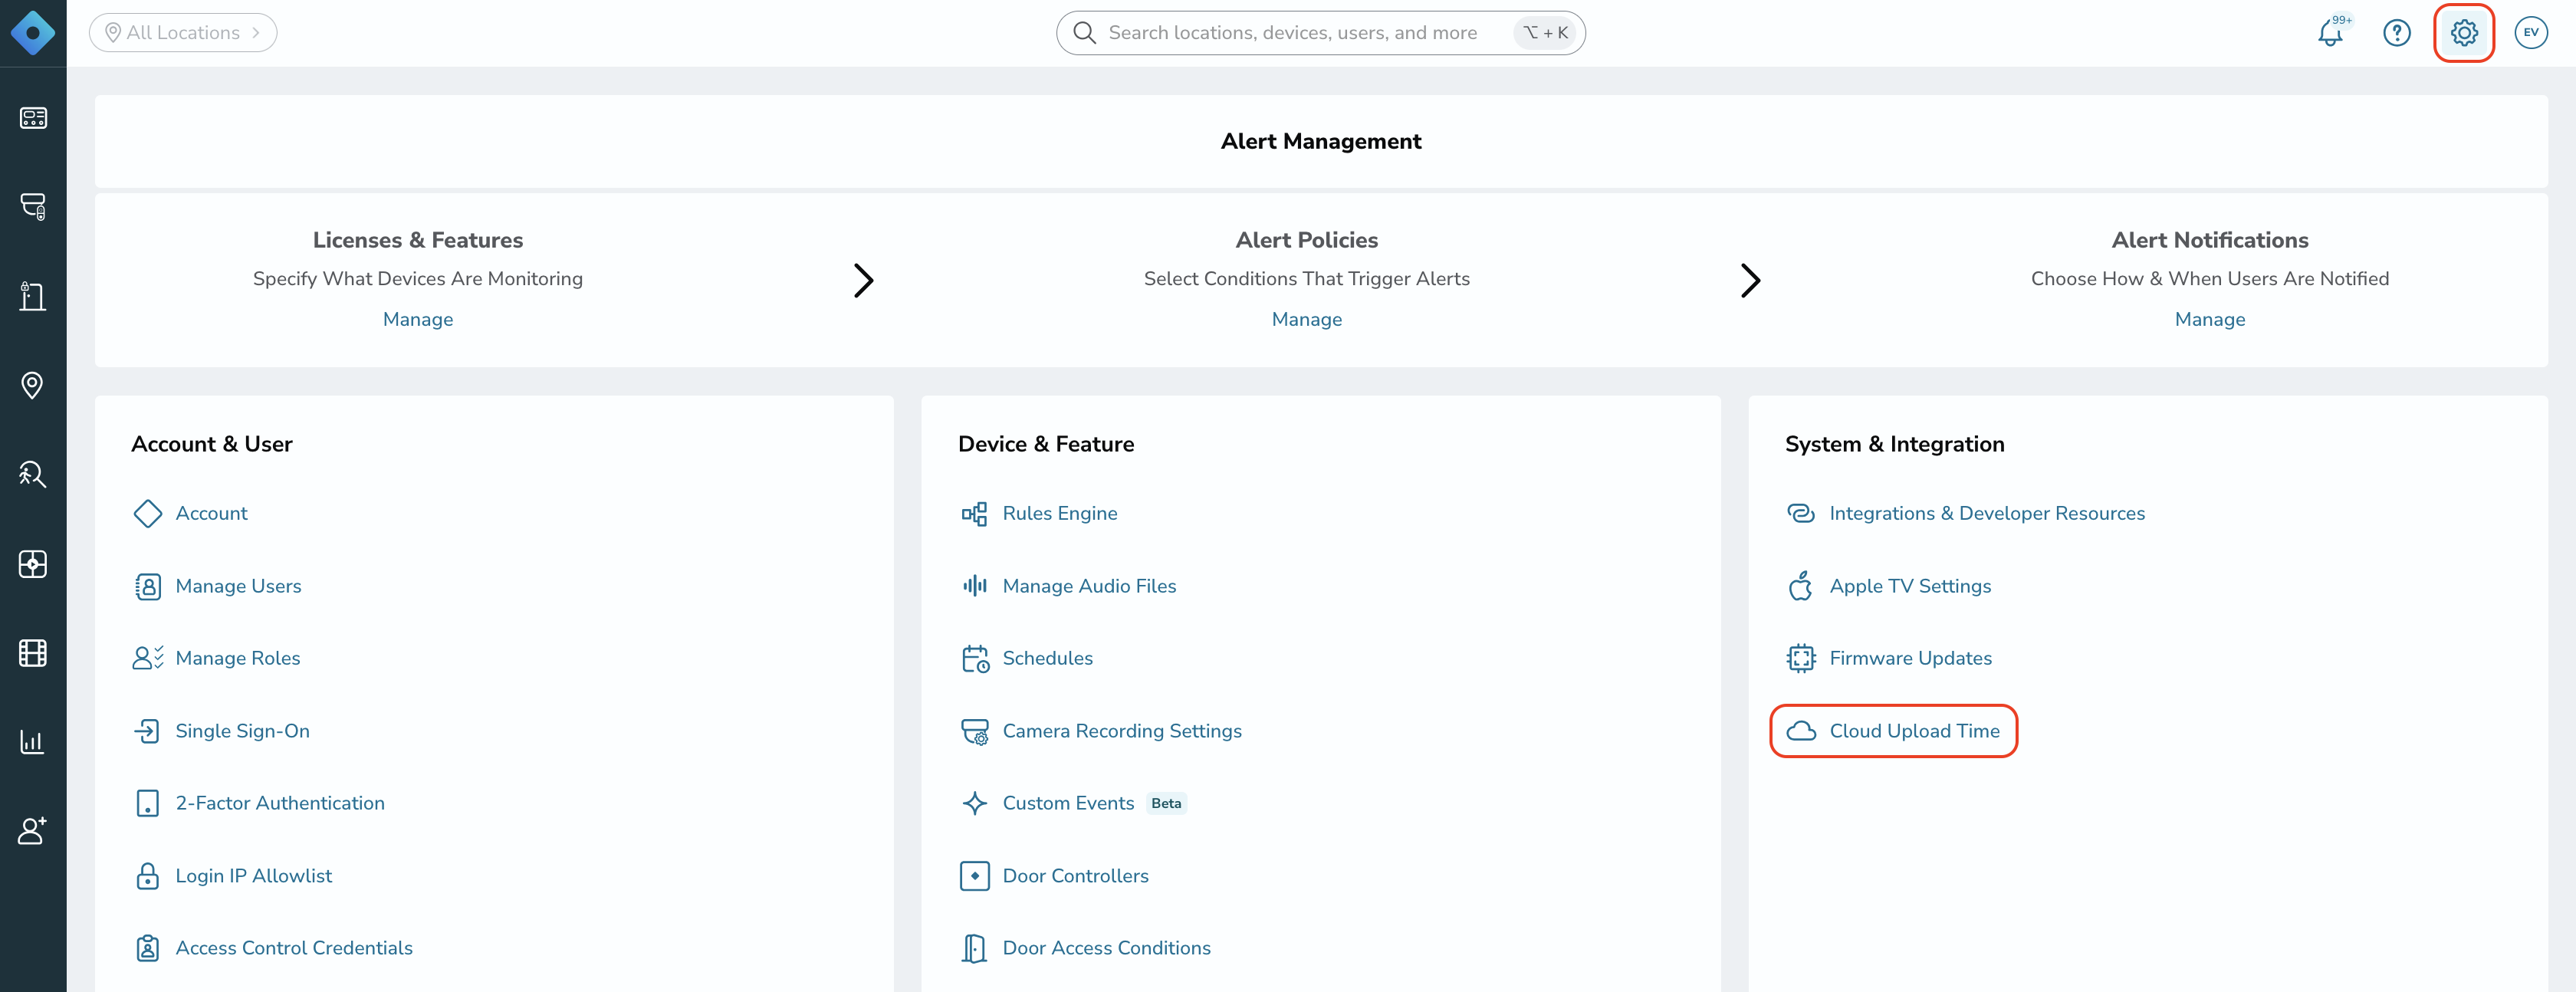Screen dimensions: 2576x992
Task: Open the help question mark icon
Action: [x=2396, y=33]
